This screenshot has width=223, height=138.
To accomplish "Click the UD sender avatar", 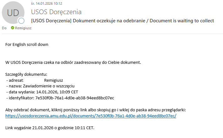I will point(13,13).
